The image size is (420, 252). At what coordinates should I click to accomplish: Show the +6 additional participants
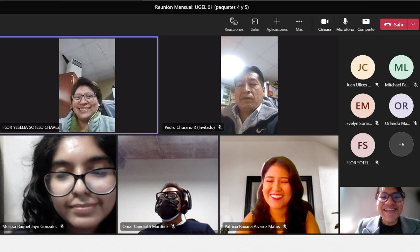401,144
